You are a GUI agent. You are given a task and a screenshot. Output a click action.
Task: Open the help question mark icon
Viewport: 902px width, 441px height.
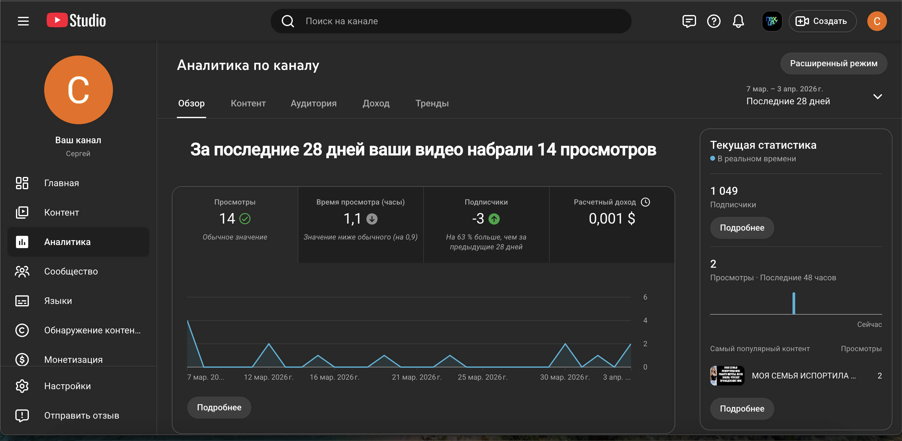pos(713,21)
